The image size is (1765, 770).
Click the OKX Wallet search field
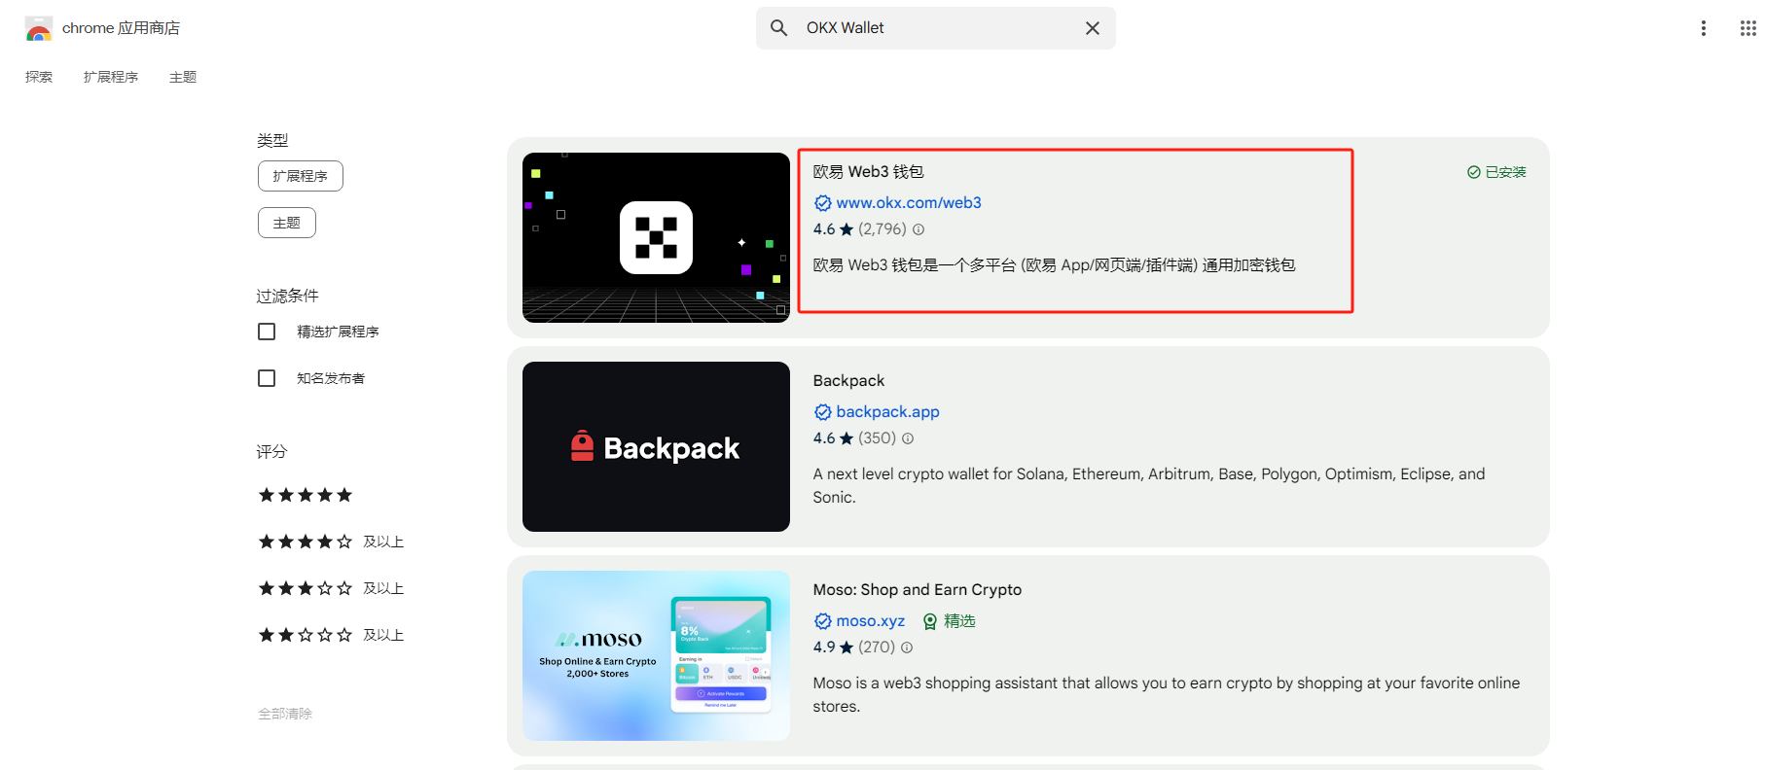pyautogui.click(x=935, y=28)
